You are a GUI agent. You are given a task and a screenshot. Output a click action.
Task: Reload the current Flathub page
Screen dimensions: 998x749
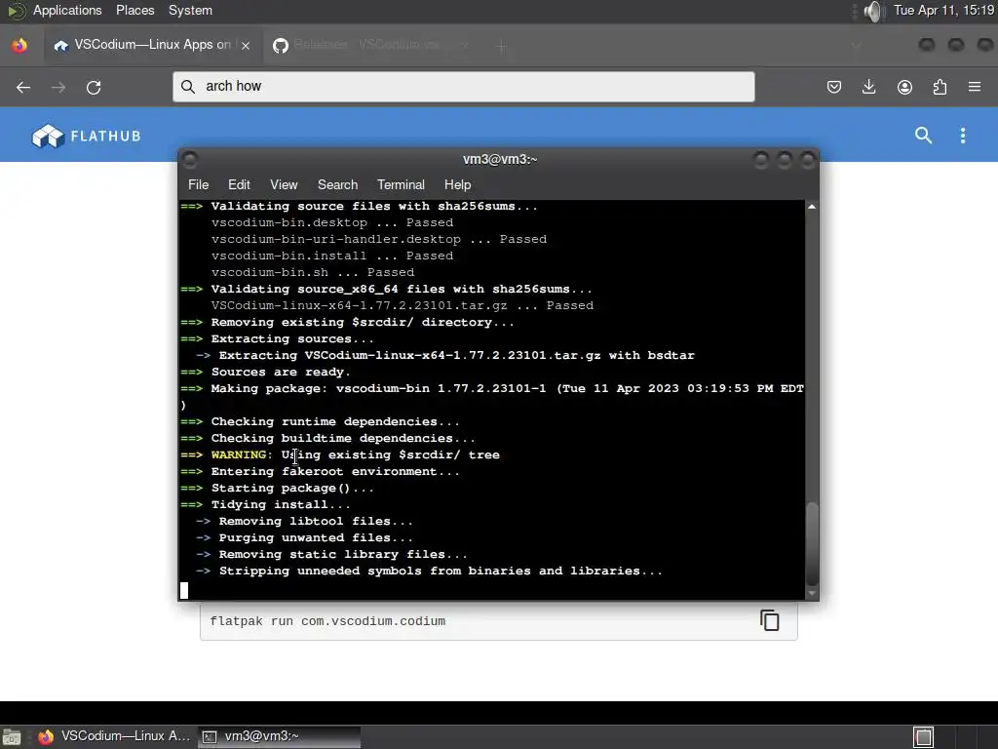(94, 87)
